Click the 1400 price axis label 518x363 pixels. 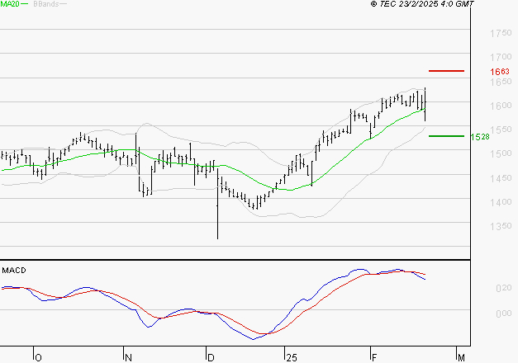[x=501, y=202]
